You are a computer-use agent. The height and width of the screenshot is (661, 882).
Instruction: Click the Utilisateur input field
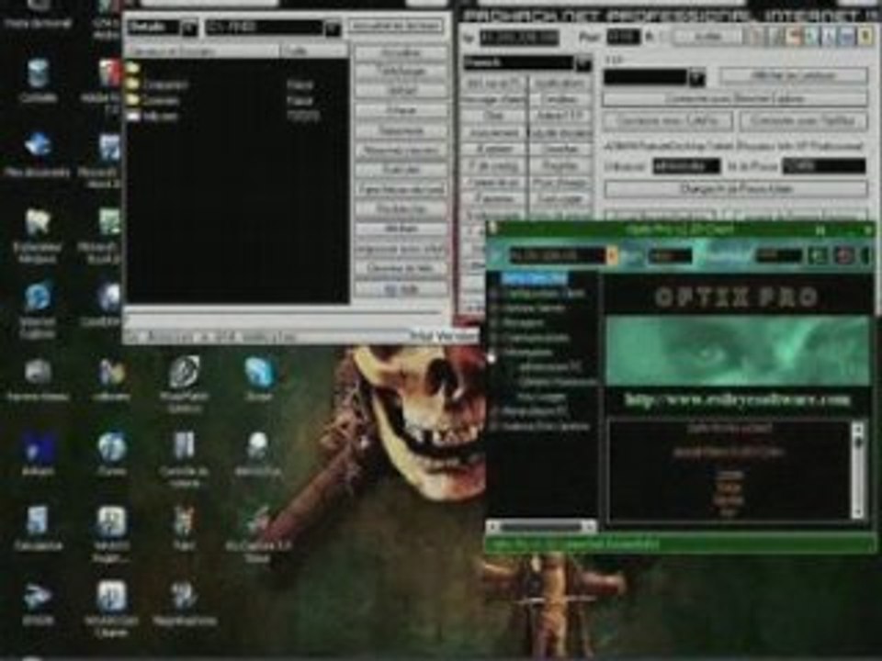(685, 166)
